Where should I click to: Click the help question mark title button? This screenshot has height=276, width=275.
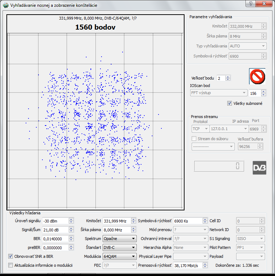(251, 4)
